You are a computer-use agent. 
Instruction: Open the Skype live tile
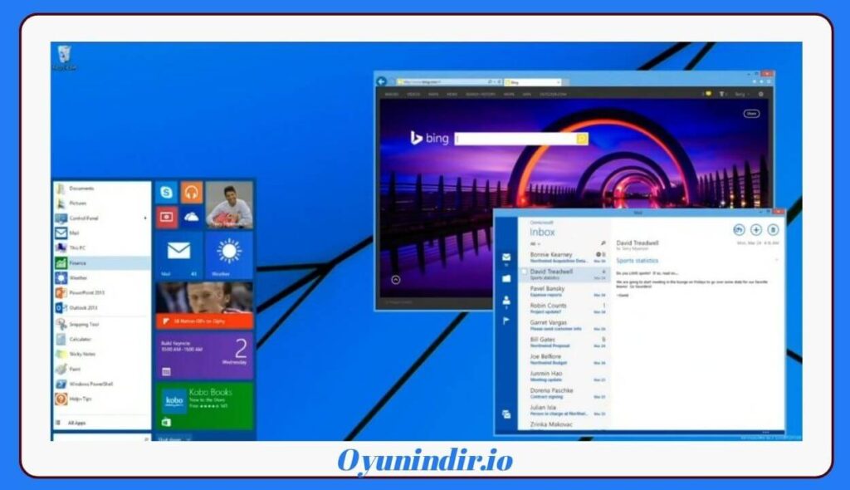(166, 192)
